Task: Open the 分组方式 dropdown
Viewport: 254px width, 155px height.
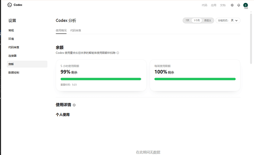Action: (228, 20)
